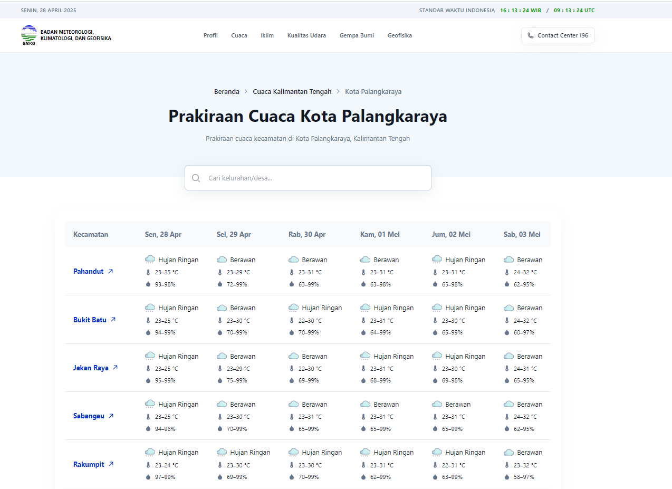Open the Geofisika menu item
The image size is (672, 489).
coord(399,35)
